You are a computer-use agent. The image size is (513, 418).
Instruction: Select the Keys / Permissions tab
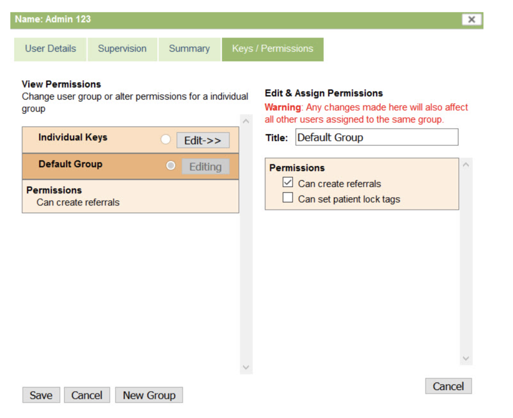click(273, 49)
